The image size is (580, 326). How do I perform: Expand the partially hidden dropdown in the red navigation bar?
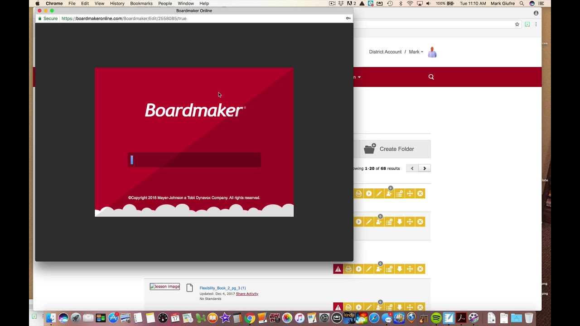pyautogui.click(x=357, y=77)
